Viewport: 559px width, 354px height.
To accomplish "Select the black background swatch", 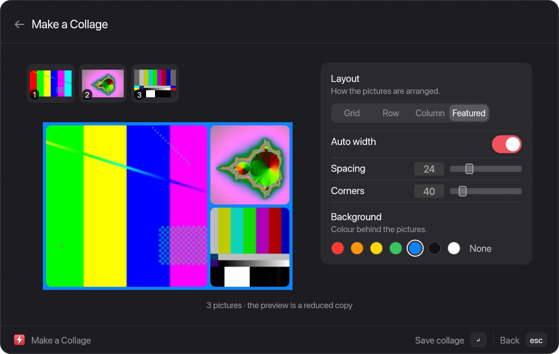I will point(435,248).
